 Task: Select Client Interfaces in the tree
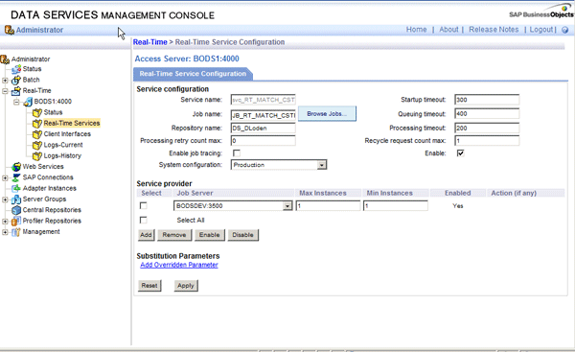tap(67, 134)
